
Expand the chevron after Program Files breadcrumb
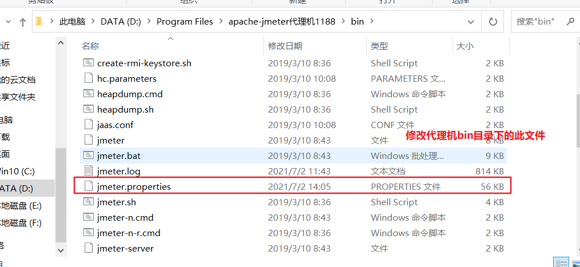(x=221, y=22)
